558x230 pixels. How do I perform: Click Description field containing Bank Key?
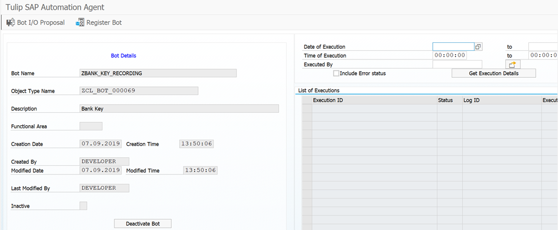(x=179, y=109)
